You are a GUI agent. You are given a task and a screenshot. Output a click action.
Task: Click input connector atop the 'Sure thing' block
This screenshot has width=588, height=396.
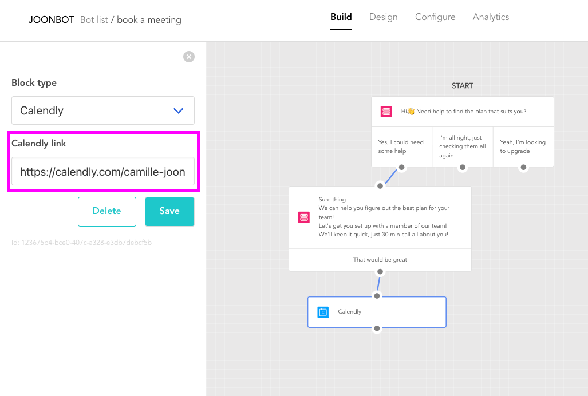tap(380, 186)
